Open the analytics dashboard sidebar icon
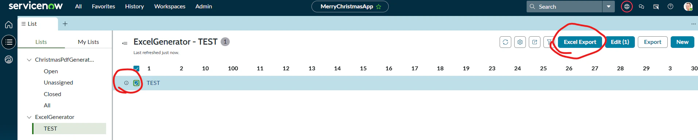698x140 pixels. [9, 59]
